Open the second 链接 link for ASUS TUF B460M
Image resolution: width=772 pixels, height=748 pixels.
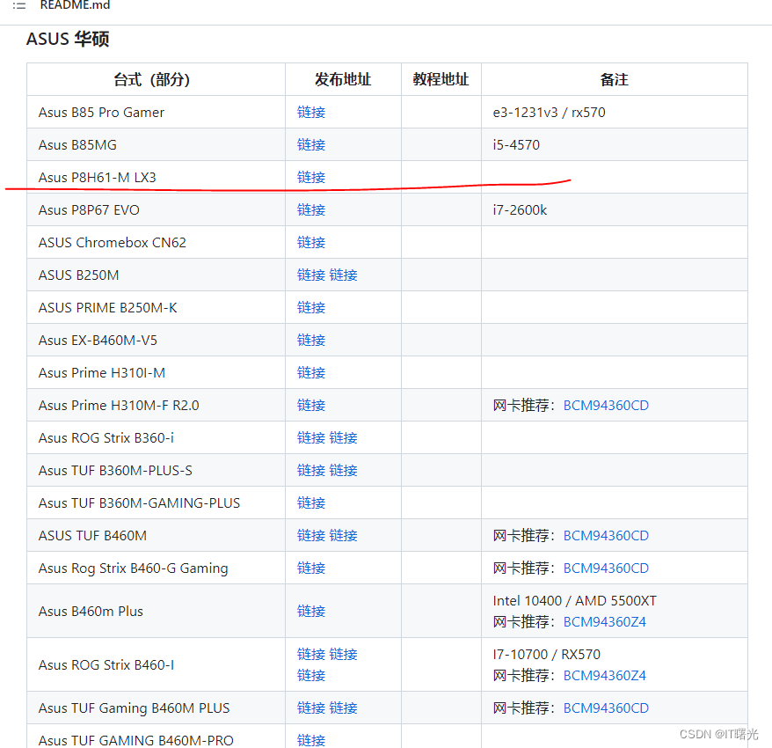(343, 535)
